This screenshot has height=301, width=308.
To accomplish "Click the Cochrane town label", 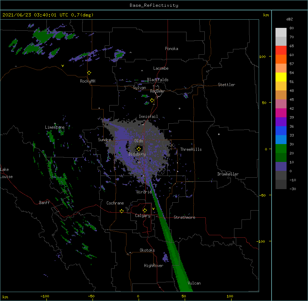I will [115, 203].
